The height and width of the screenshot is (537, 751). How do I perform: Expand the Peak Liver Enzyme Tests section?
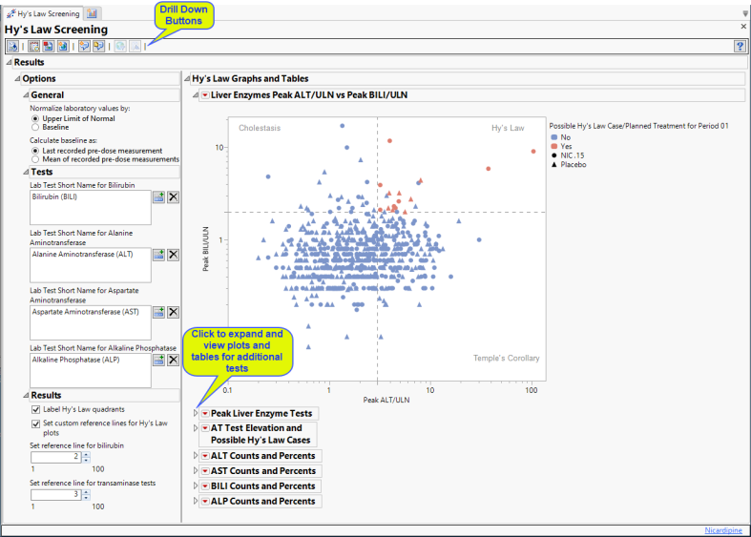point(196,413)
